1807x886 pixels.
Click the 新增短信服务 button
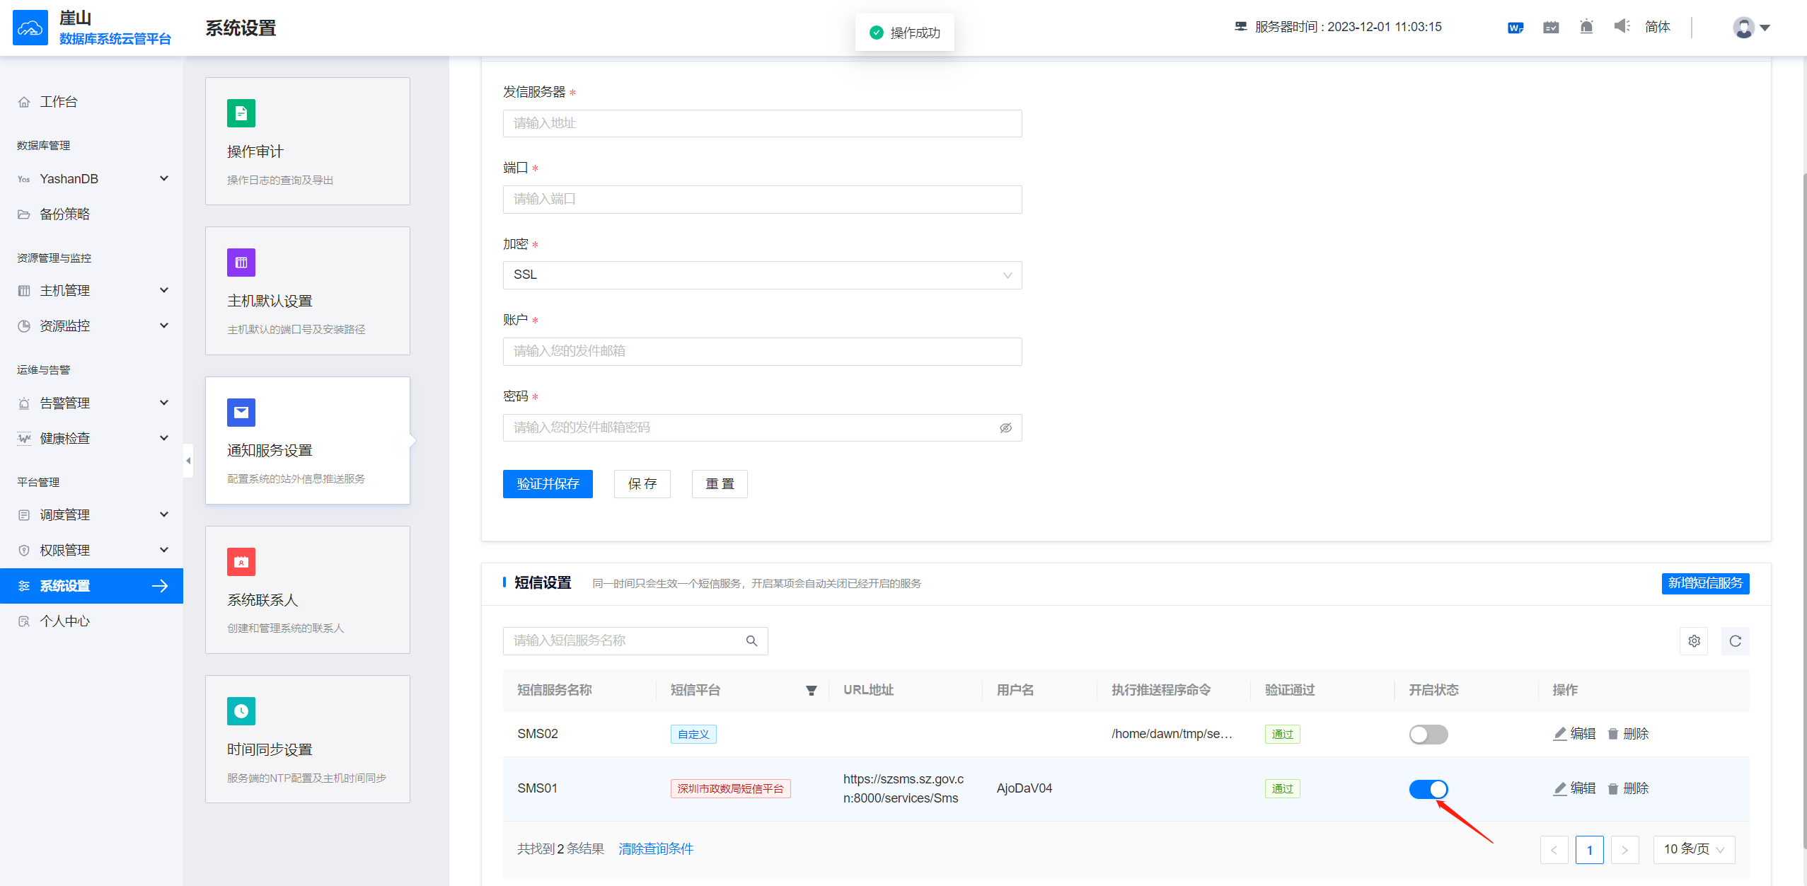click(1705, 583)
